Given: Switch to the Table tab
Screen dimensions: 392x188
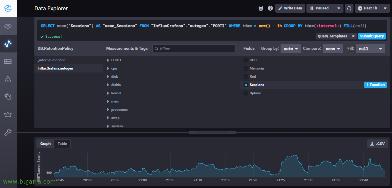Looking at the screenshot, I should pos(62,144).
